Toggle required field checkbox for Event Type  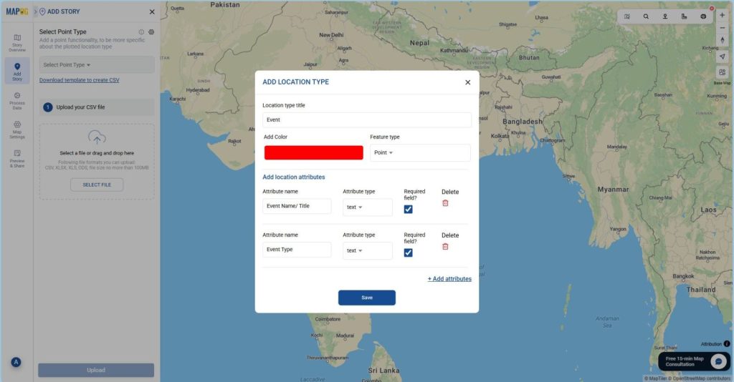[x=409, y=253]
